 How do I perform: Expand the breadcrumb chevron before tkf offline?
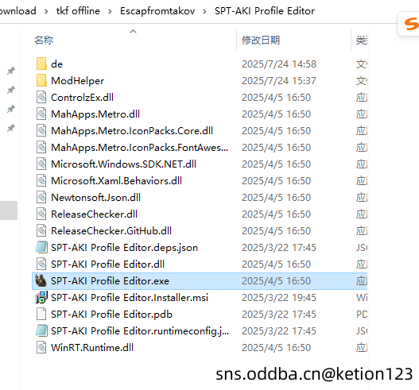click(x=46, y=11)
